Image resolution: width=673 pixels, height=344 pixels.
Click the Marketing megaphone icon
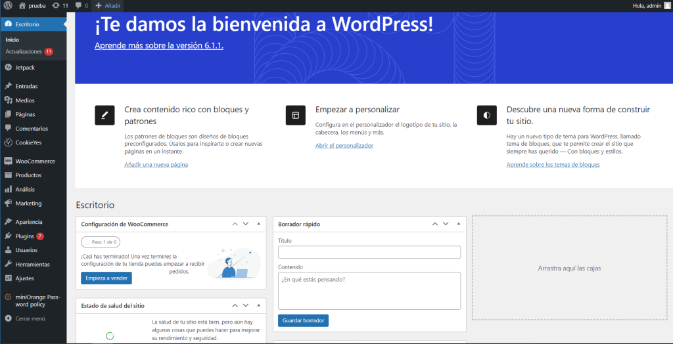point(8,204)
